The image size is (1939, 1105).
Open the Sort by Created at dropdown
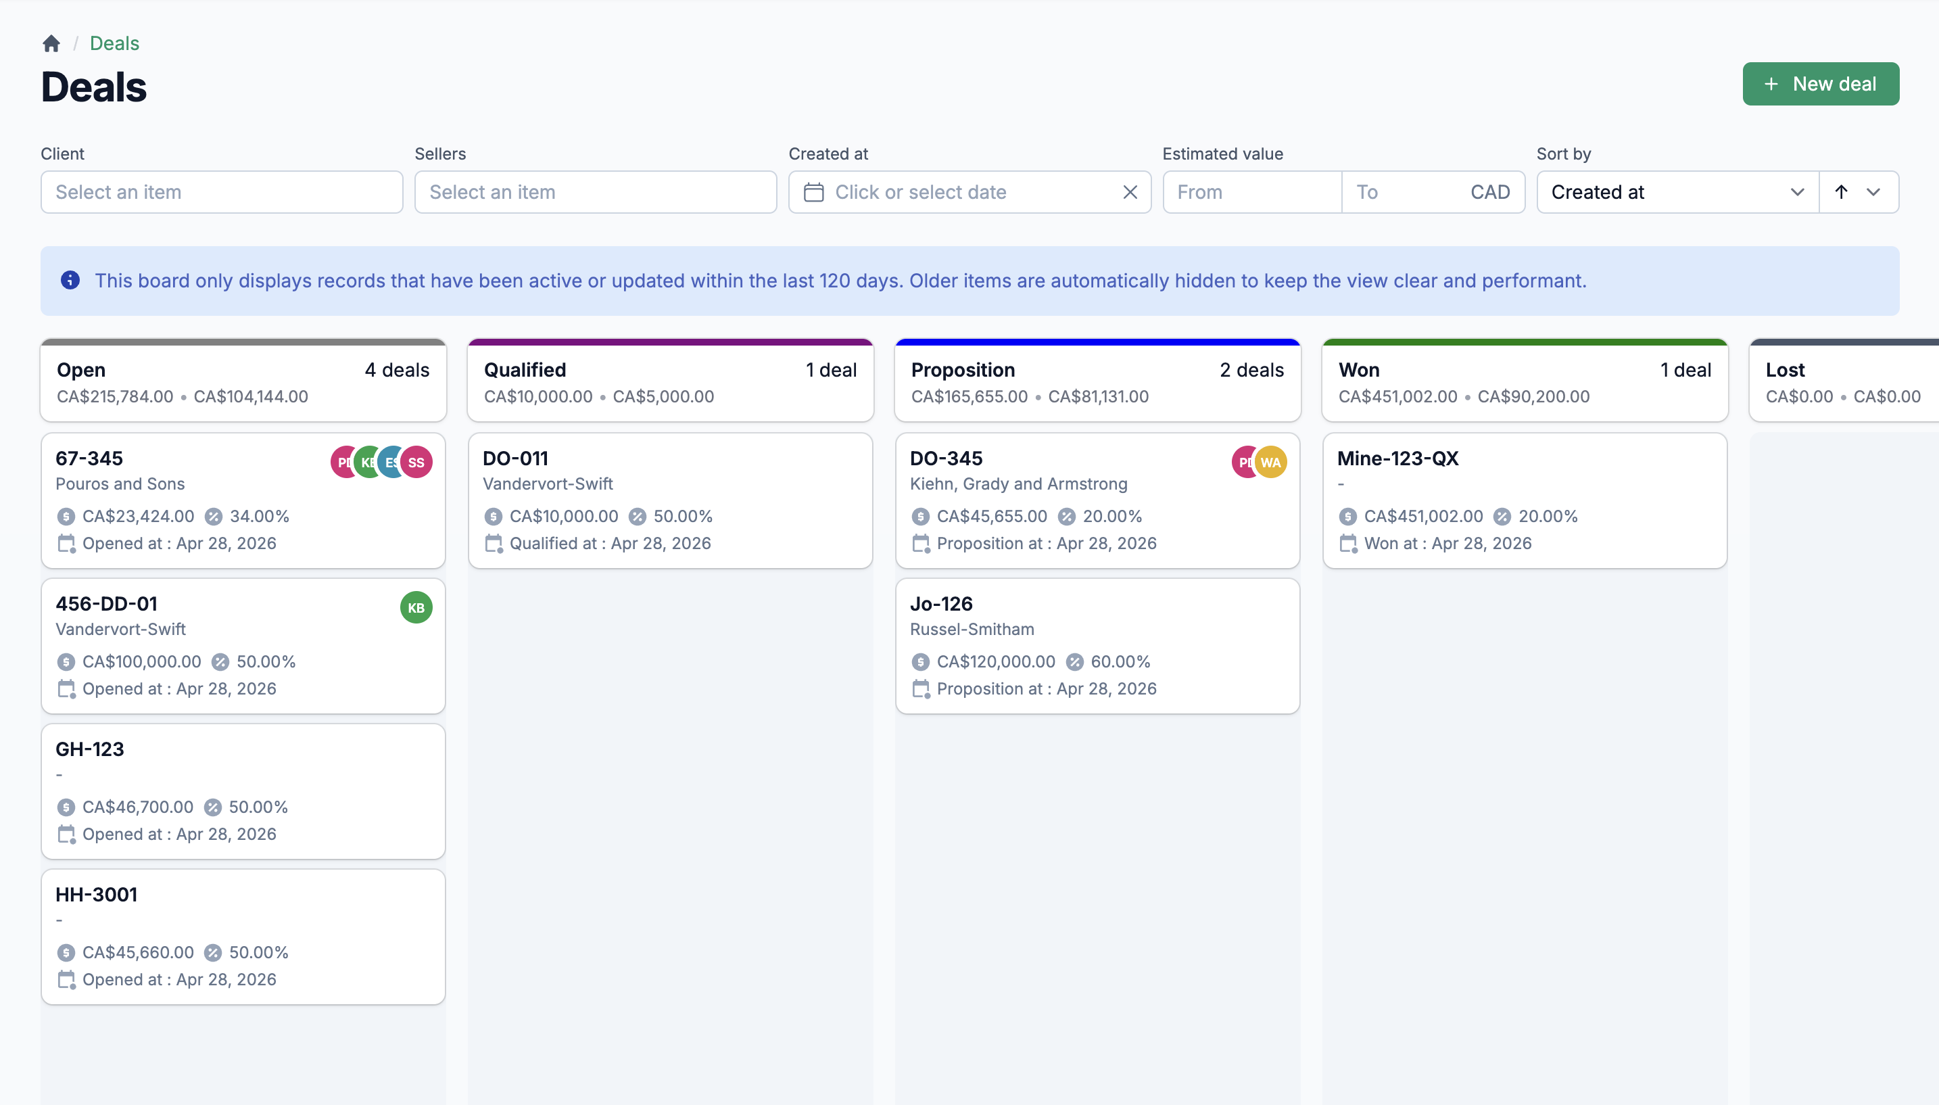click(x=1678, y=192)
